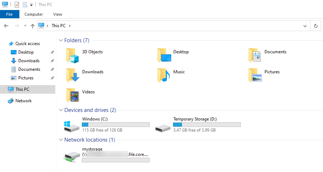Open the mystorage network drive icon
323x172 pixels.
(72, 157)
